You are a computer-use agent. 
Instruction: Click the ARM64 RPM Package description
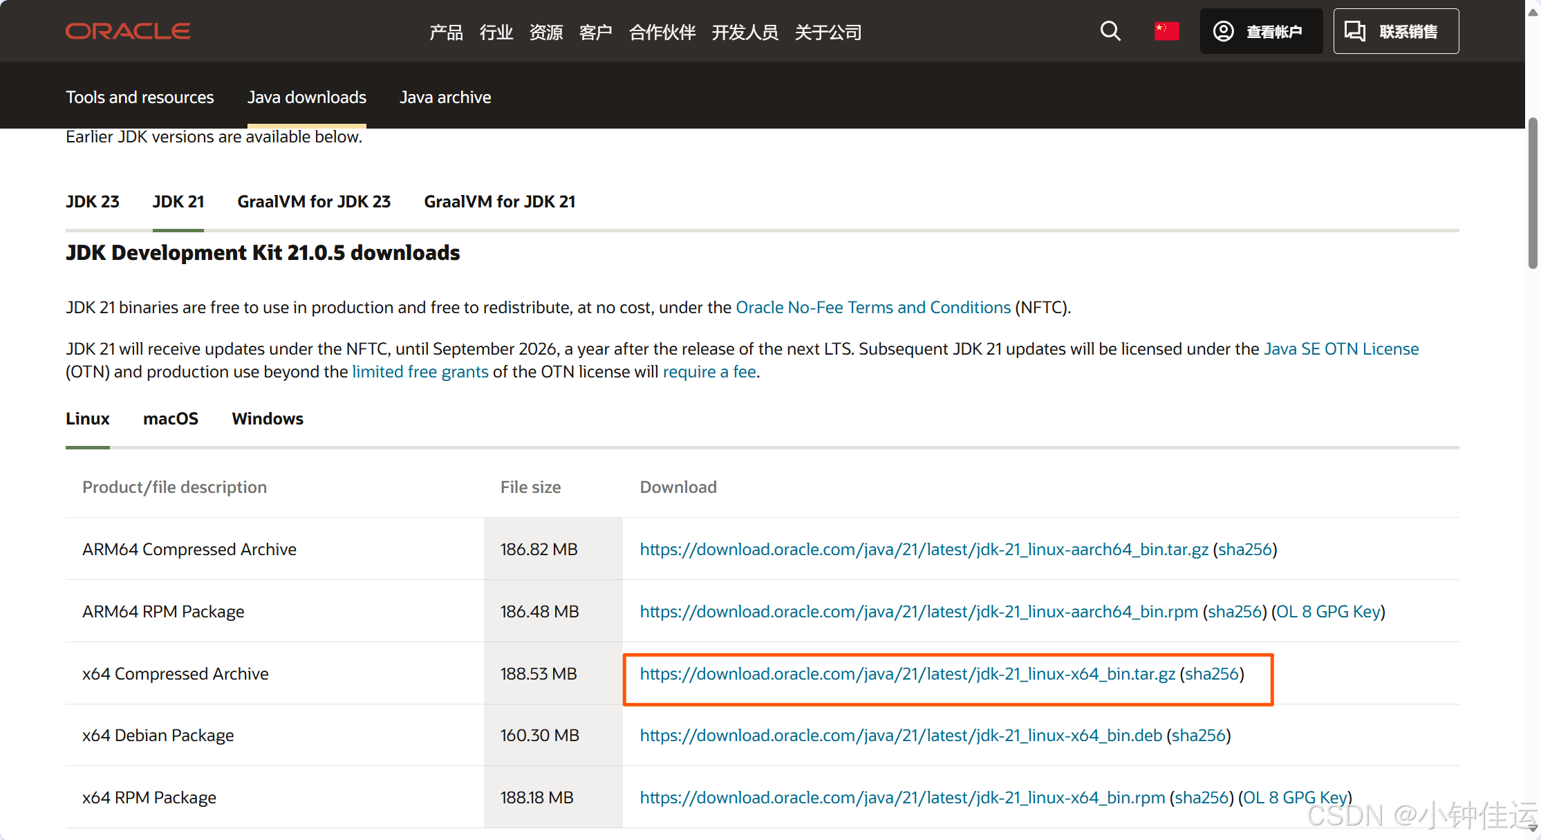point(163,611)
